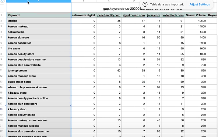Select the 'k beauty store' cell
The width and height of the screenshot is (218, 137).
point(39,93)
